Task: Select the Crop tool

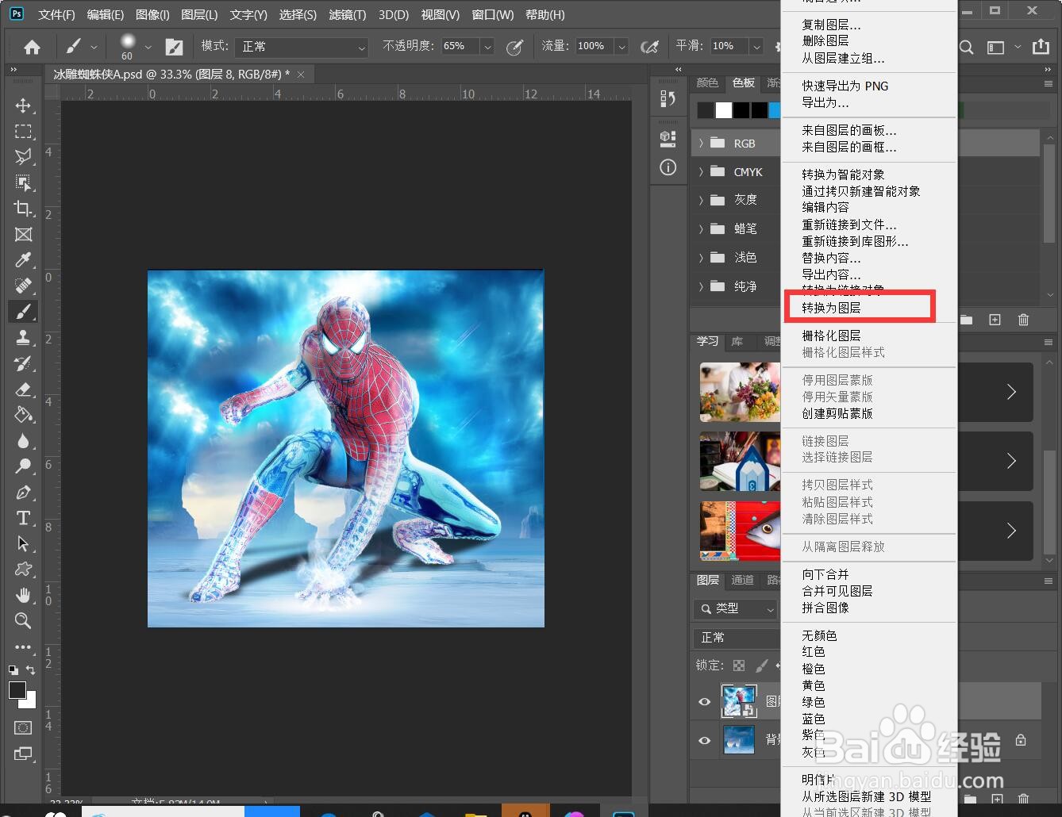Action: click(x=23, y=209)
